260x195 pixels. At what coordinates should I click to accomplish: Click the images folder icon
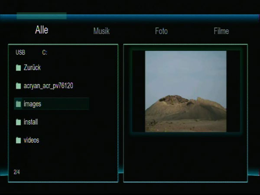[18, 104]
